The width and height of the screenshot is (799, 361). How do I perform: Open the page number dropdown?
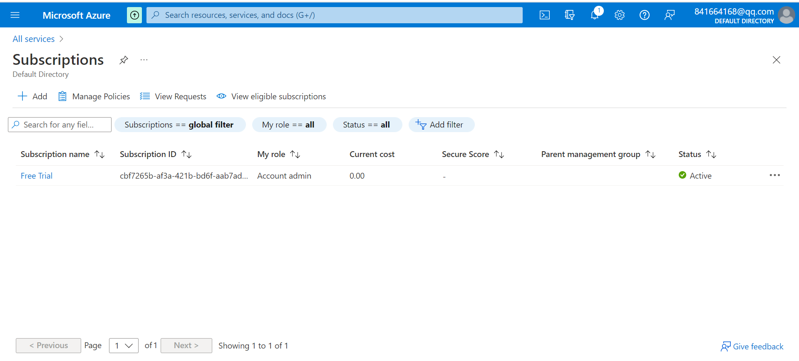pos(124,346)
